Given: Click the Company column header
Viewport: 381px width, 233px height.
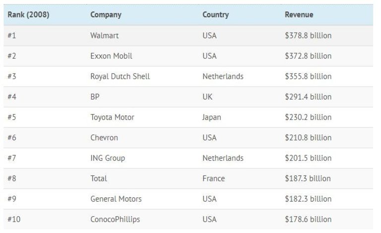Looking at the screenshot, I should pos(106,15).
